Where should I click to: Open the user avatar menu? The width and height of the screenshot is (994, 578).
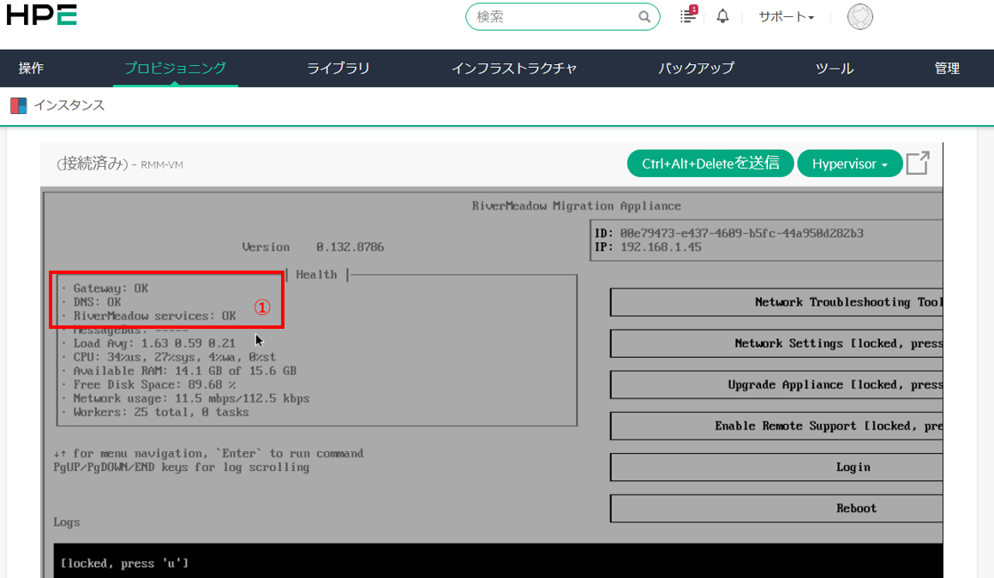click(859, 17)
